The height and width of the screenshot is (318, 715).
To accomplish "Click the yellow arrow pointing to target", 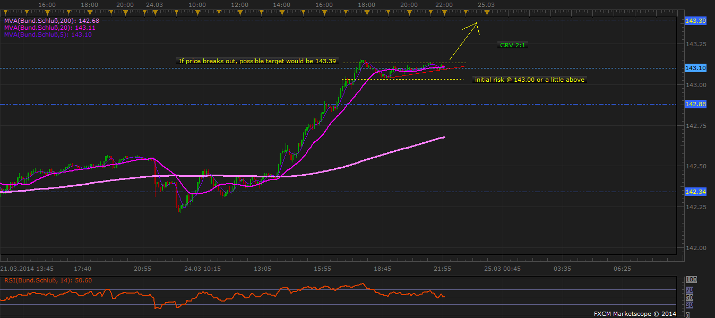I will coord(463,41).
